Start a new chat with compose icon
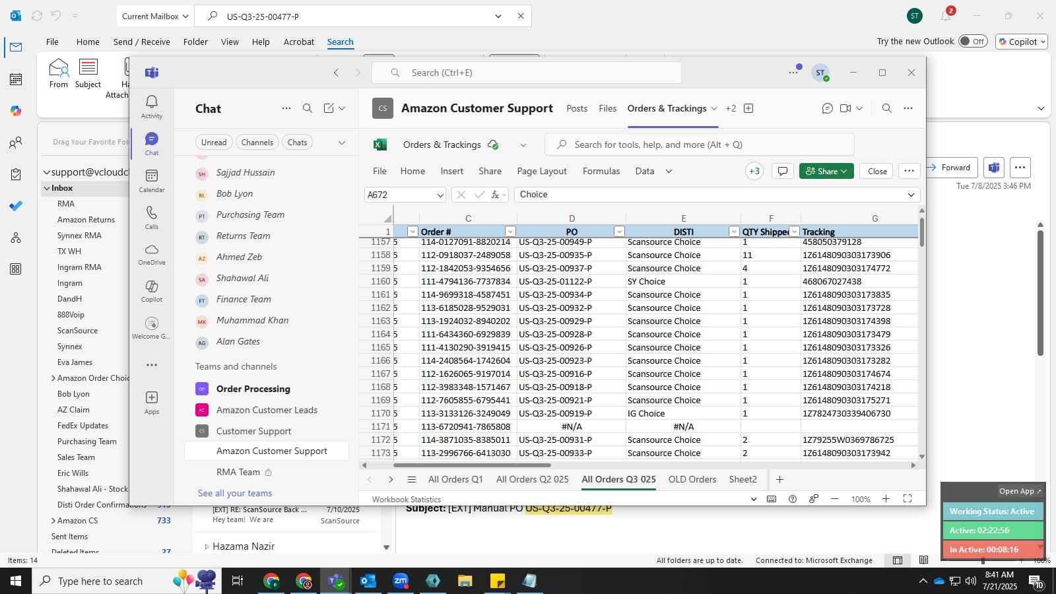Screen dimensions: 1056x594 [x=329, y=108]
